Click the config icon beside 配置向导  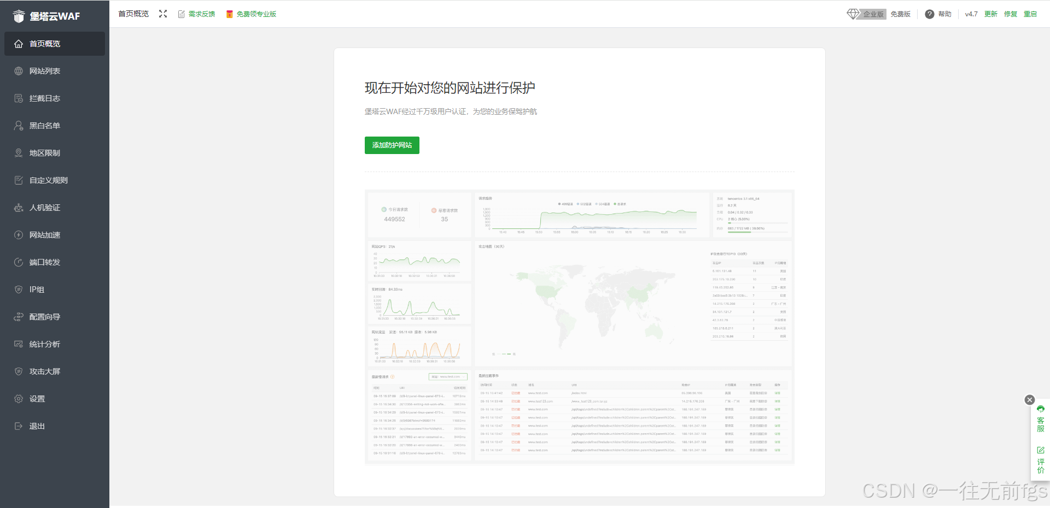[19, 317]
